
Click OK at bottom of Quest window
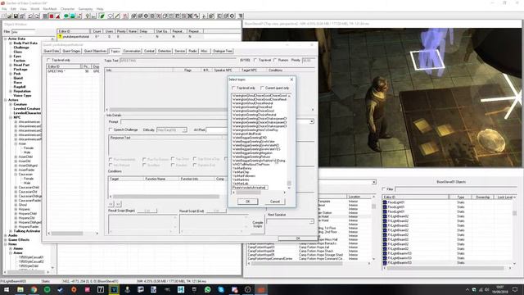point(297,238)
